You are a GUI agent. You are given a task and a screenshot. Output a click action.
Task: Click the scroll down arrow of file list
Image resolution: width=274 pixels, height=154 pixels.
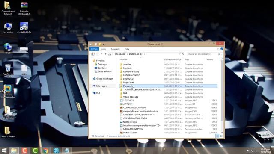tap(222, 133)
